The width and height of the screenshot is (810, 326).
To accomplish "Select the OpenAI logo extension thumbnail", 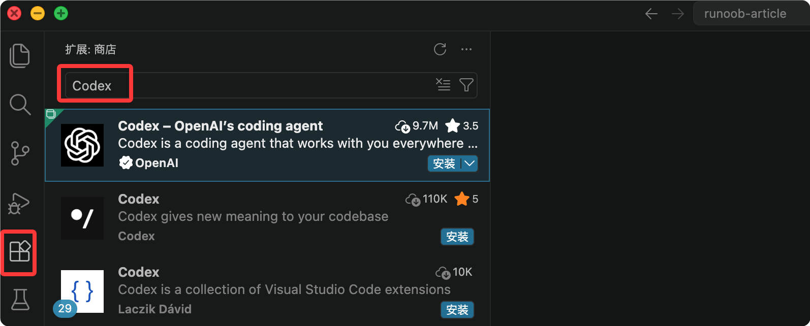I will pos(82,145).
